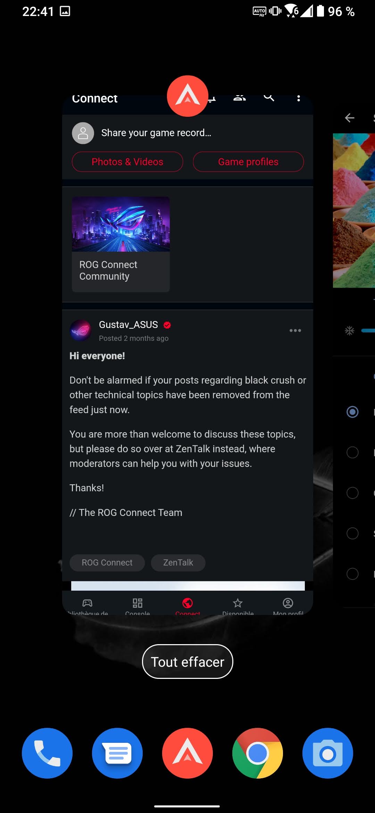Open the ROG Connect Community thumbnail
The width and height of the screenshot is (375, 813).
click(x=121, y=244)
